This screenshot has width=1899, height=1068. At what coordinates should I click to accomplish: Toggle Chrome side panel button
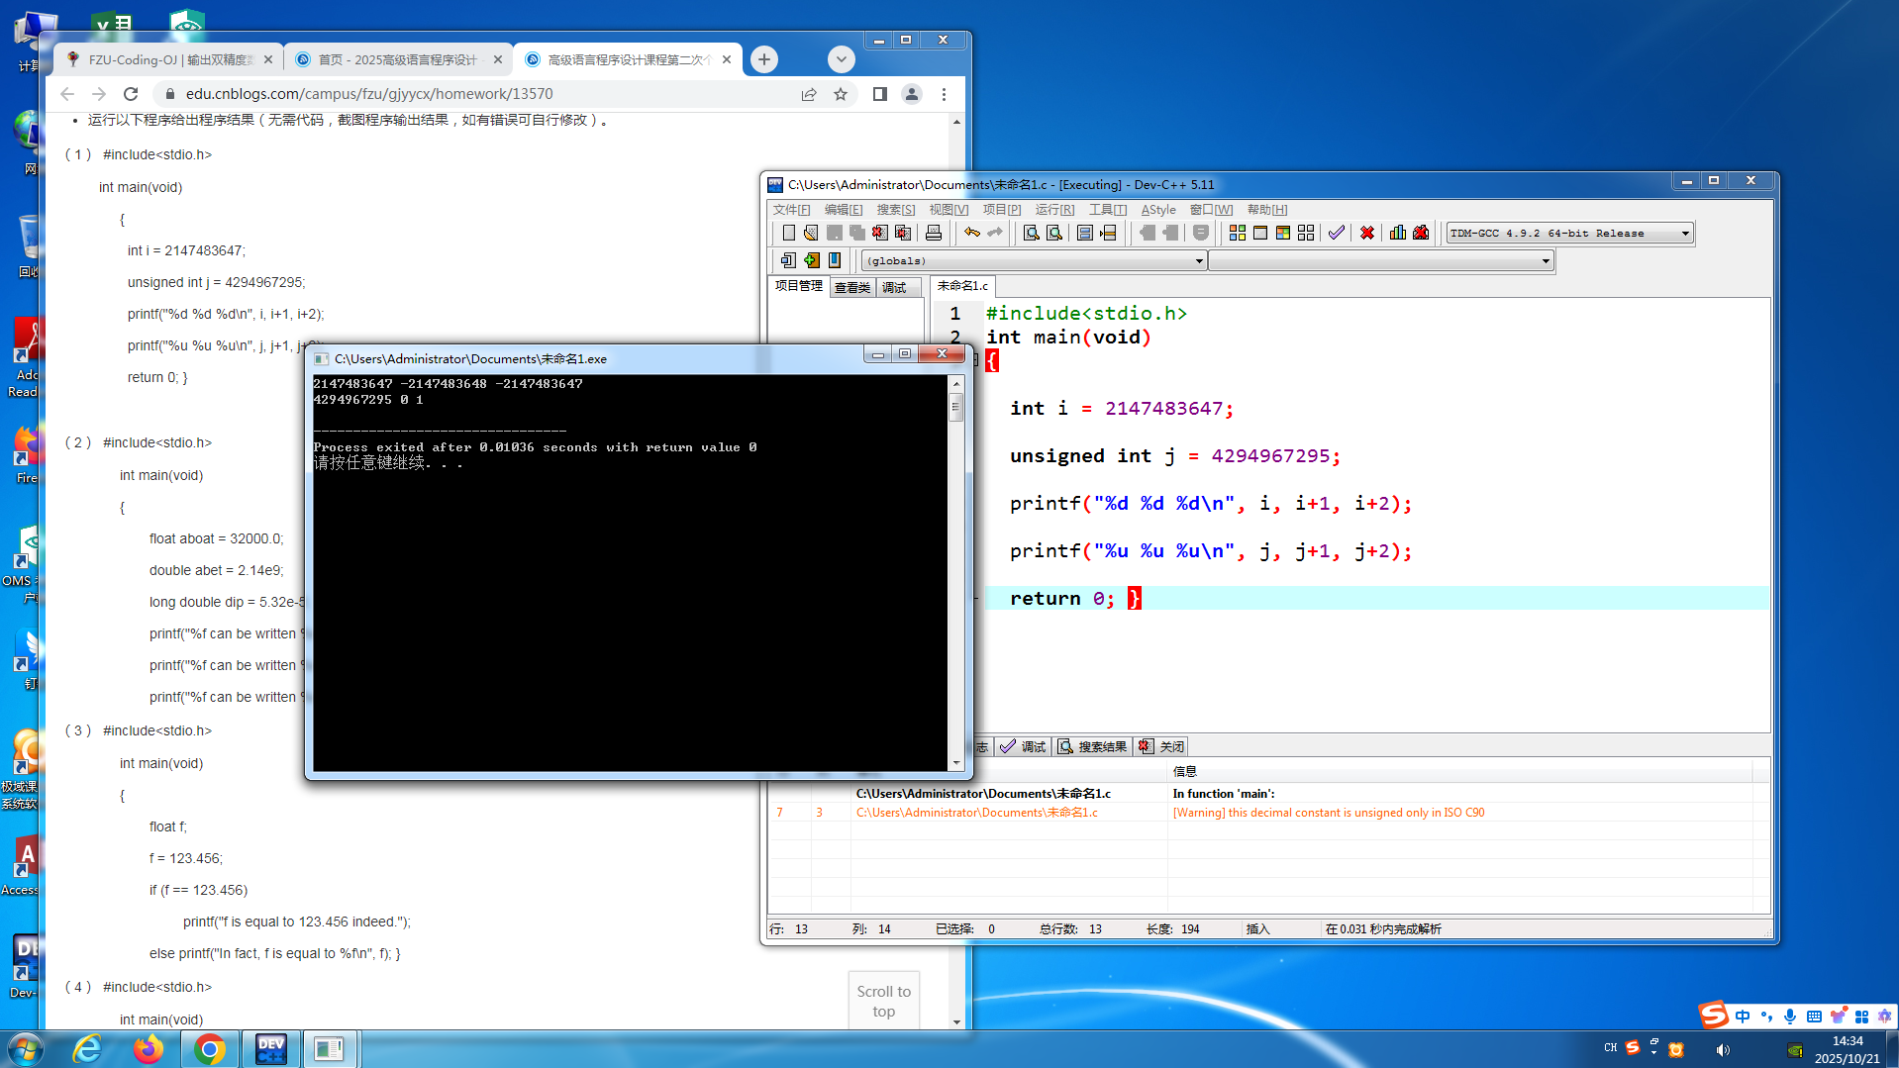(879, 94)
